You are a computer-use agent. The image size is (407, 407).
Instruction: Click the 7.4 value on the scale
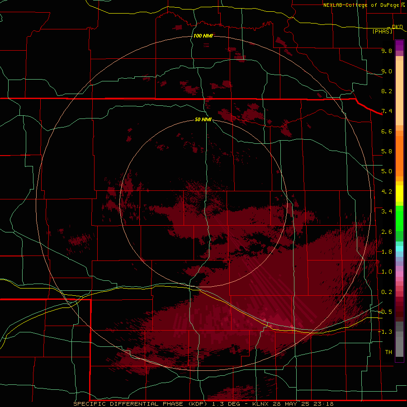tap(387, 111)
